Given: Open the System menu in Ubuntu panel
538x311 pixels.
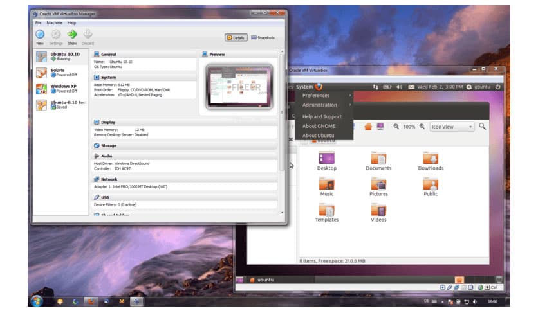Looking at the screenshot, I should [304, 87].
